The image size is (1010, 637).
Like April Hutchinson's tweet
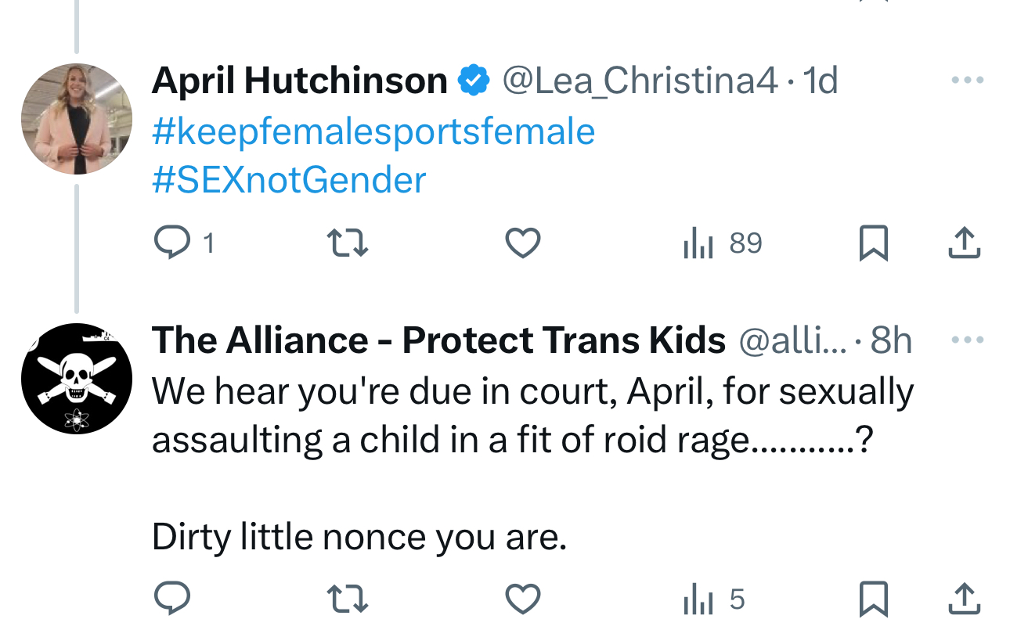(522, 243)
